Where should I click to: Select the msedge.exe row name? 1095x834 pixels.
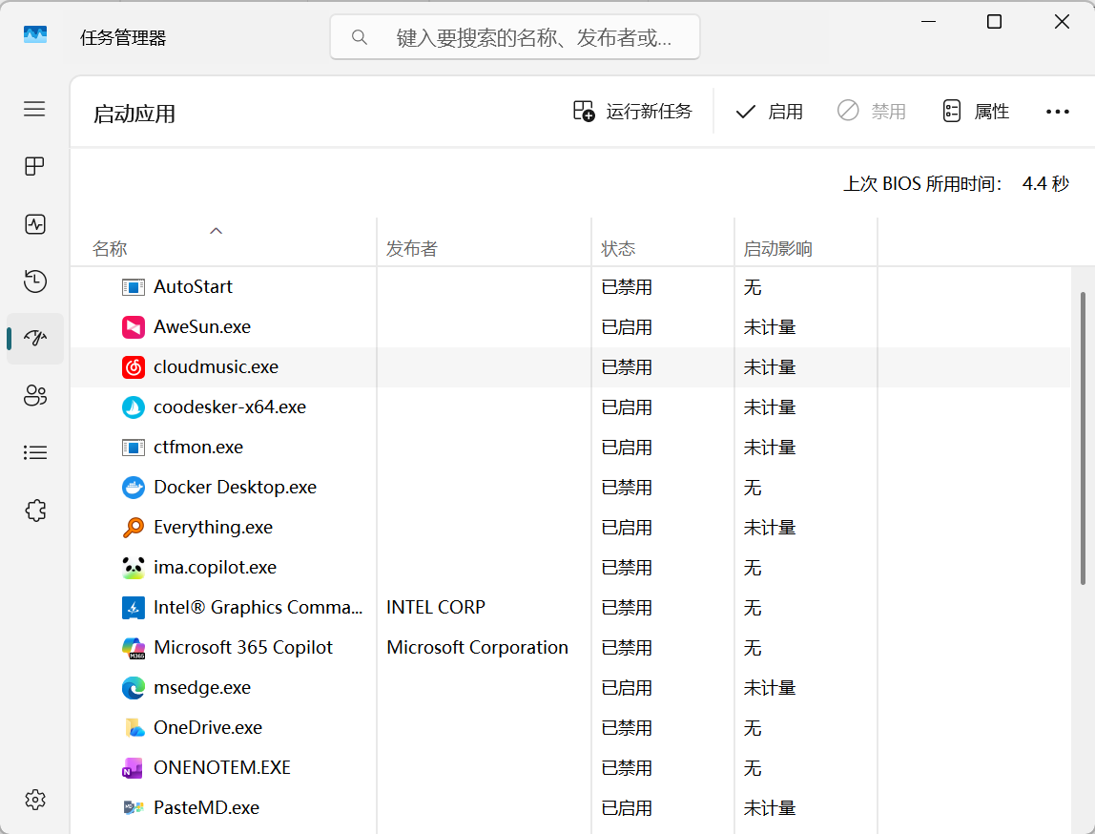pos(202,687)
